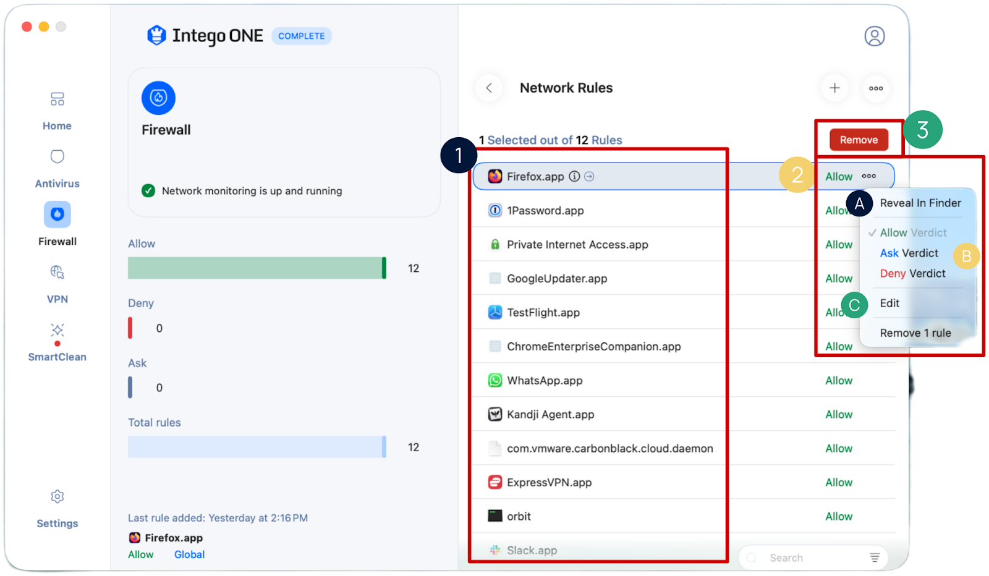The height and width of the screenshot is (576, 989).
Task: Focus the Search field
Action: point(813,557)
